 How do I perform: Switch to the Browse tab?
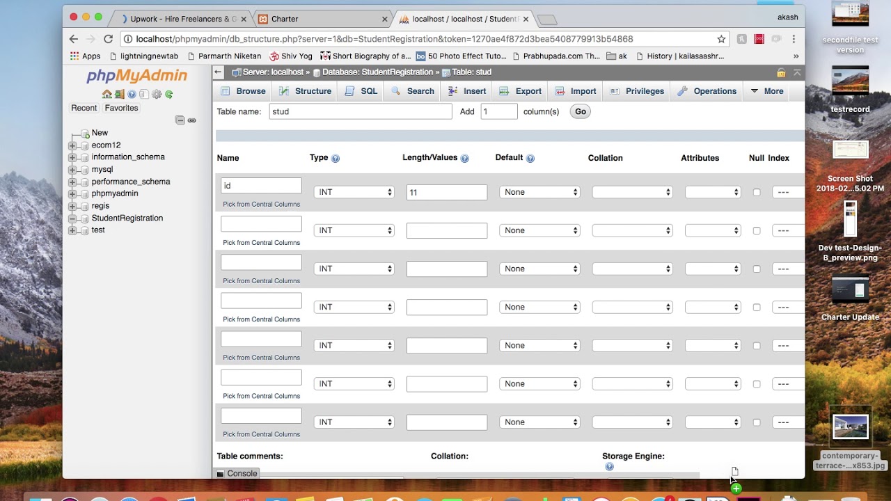(x=243, y=91)
